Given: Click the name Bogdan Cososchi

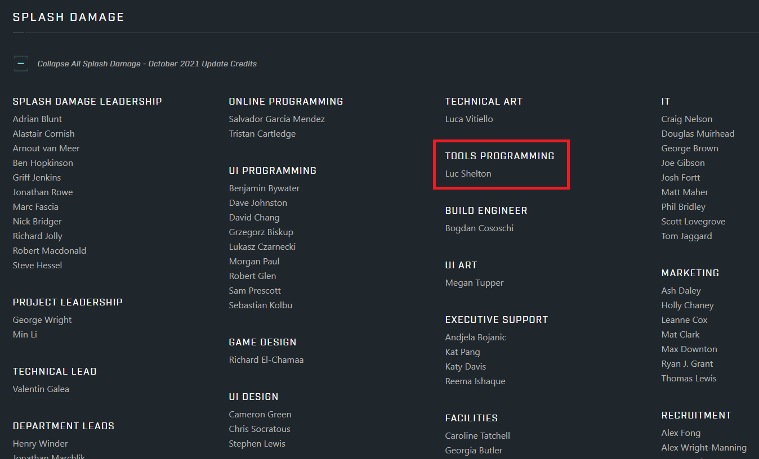Looking at the screenshot, I should pyautogui.click(x=479, y=228).
